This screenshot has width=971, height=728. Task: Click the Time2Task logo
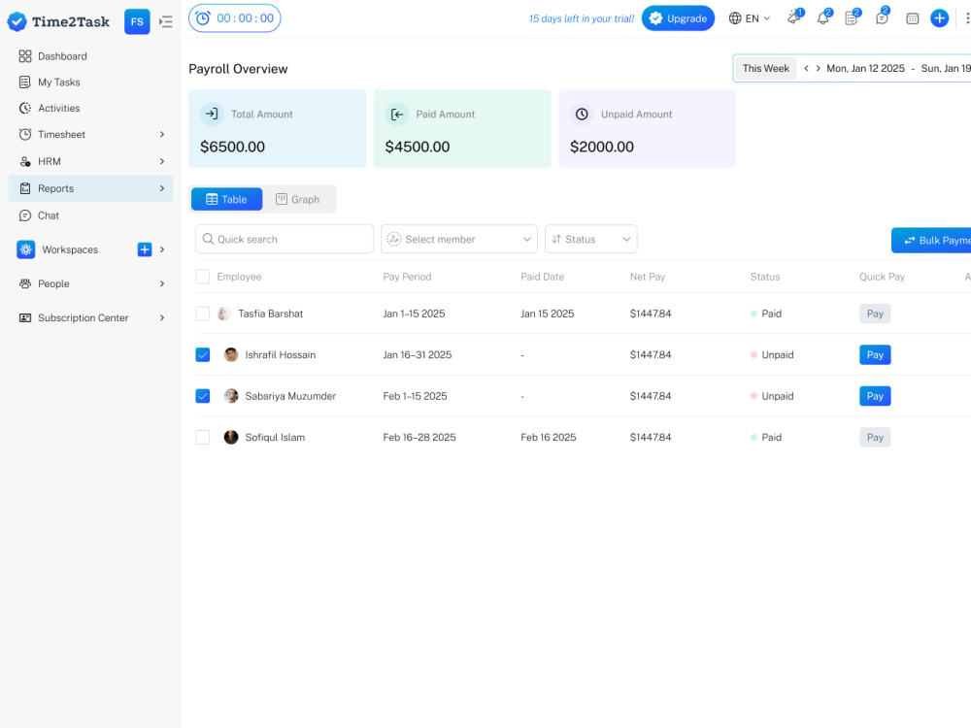(58, 21)
